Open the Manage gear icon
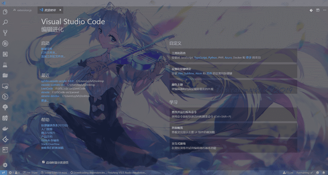 coord(5,165)
